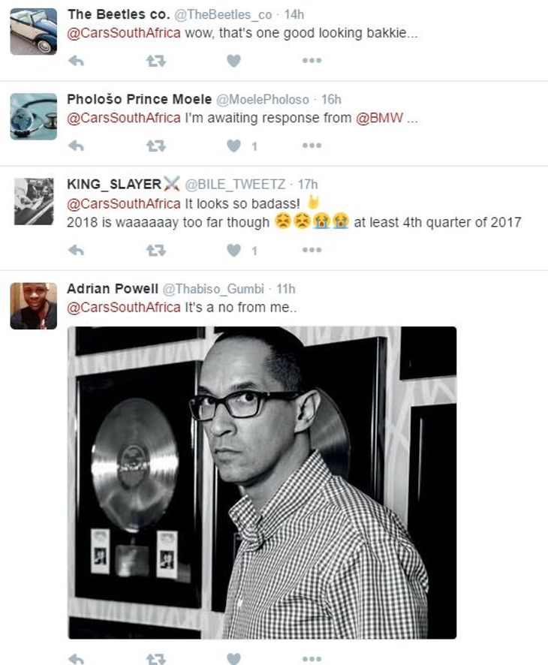Open Adrian Powell's attached photo

pos(262,483)
